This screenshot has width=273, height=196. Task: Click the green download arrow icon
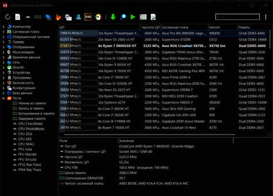coord(113,17)
